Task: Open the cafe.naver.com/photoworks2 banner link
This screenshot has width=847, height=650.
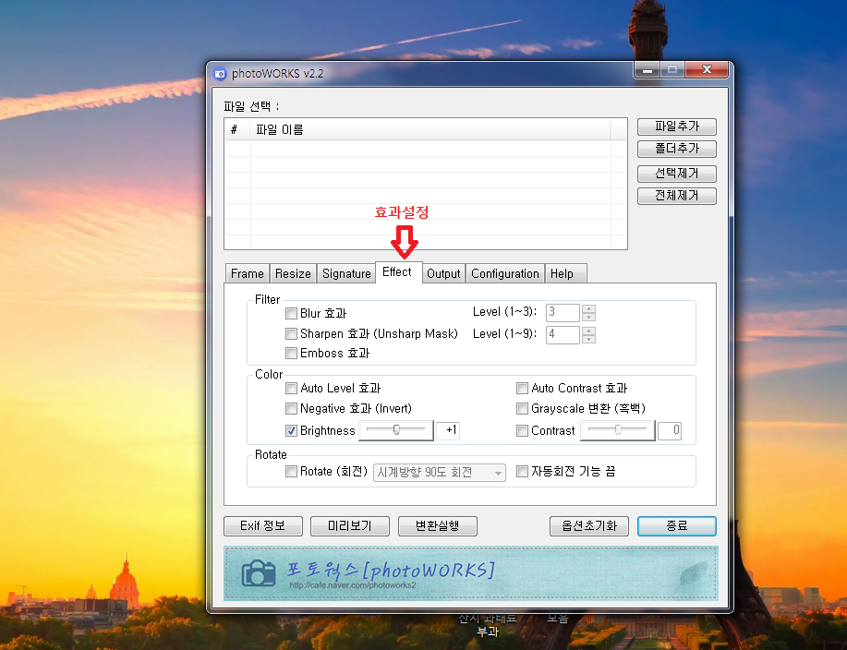Action: pos(352,585)
